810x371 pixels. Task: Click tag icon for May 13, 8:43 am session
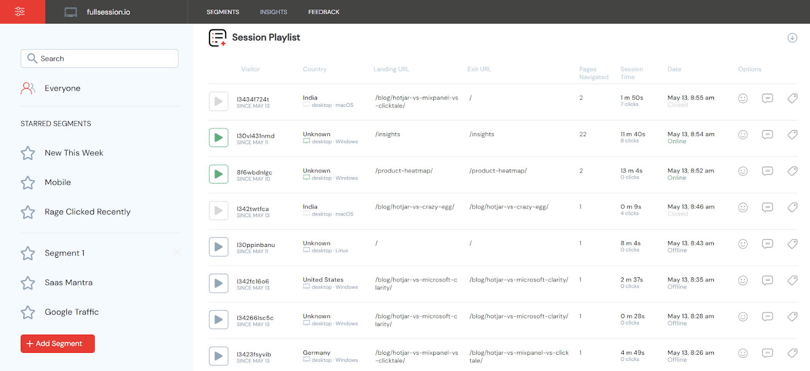792,244
